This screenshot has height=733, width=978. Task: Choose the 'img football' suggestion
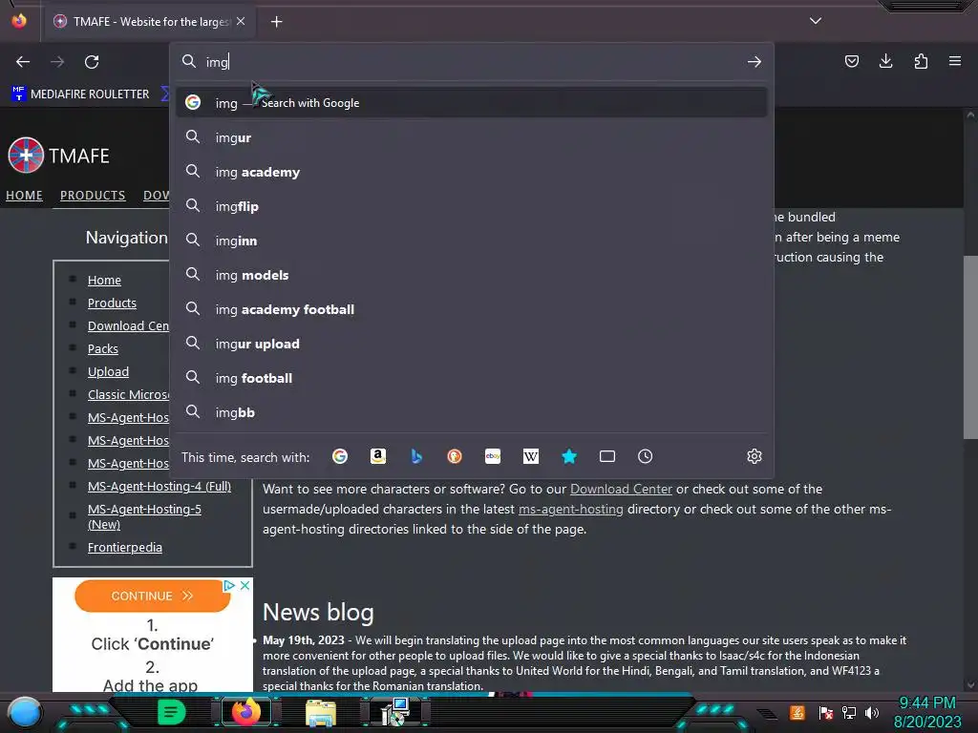click(x=472, y=378)
